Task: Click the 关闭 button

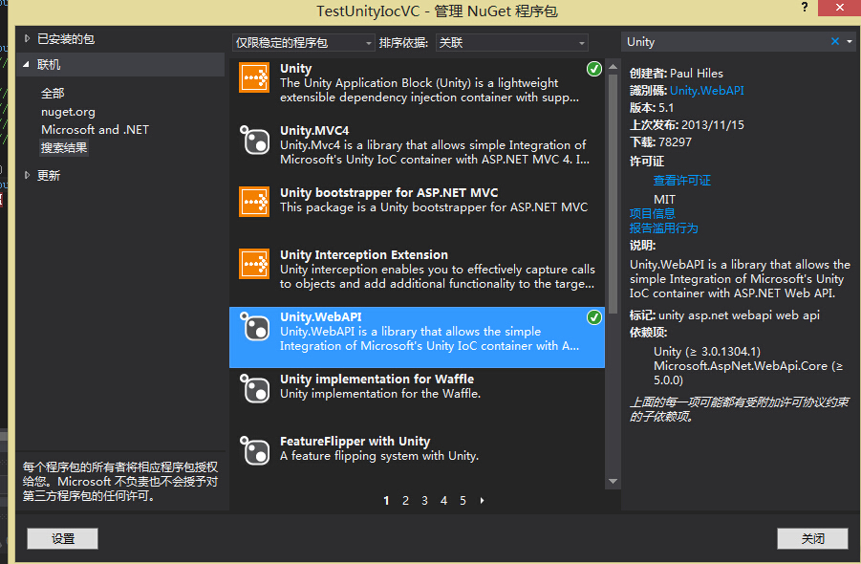Action: 812,539
